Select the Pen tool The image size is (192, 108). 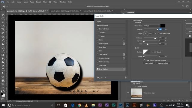click(3, 66)
